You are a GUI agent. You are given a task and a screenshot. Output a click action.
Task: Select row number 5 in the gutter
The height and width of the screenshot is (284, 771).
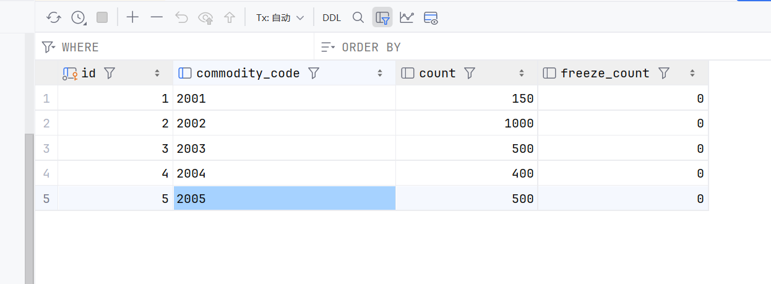(46, 199)
